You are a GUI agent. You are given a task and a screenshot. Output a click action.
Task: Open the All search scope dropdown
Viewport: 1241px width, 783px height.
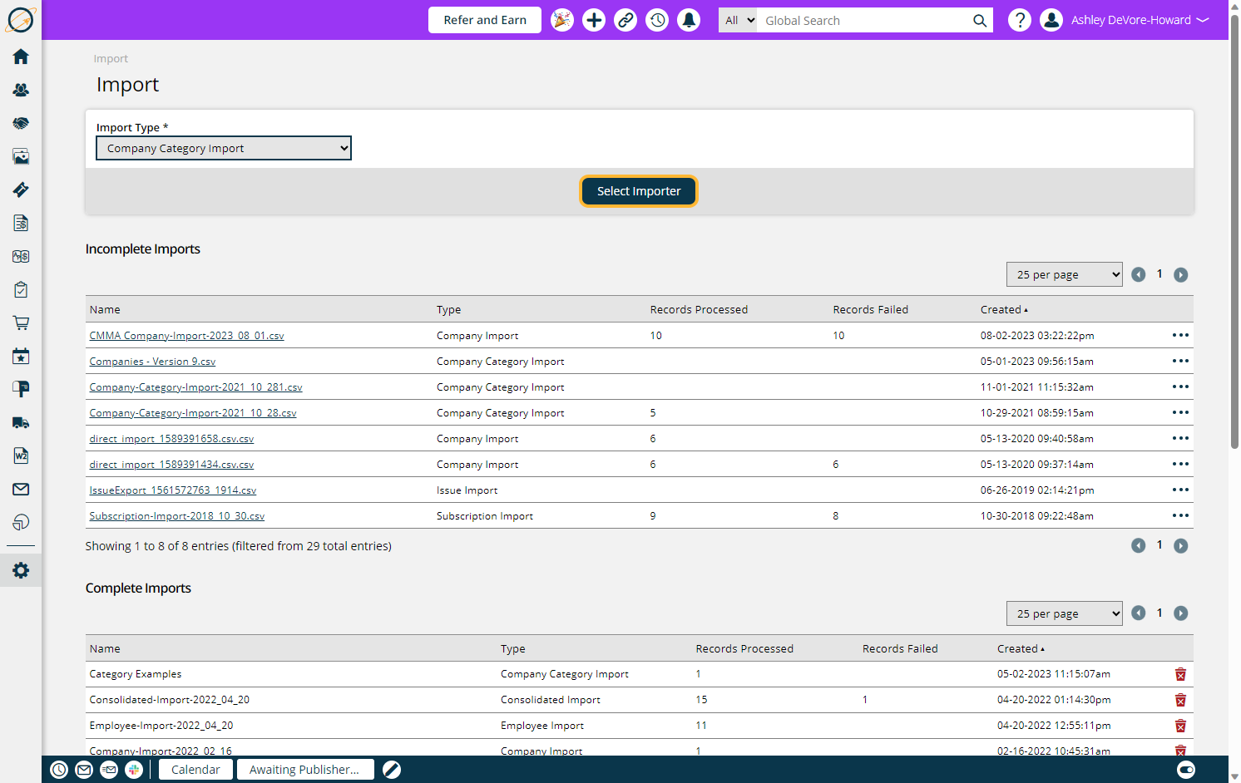point(738,20)
